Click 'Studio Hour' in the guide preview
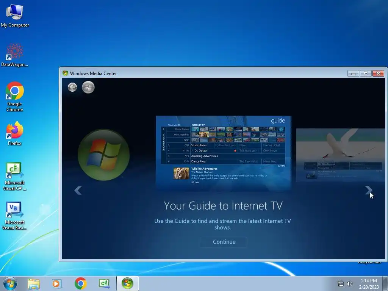The height and width of the screenshot is (291, 388). (199, 145)
